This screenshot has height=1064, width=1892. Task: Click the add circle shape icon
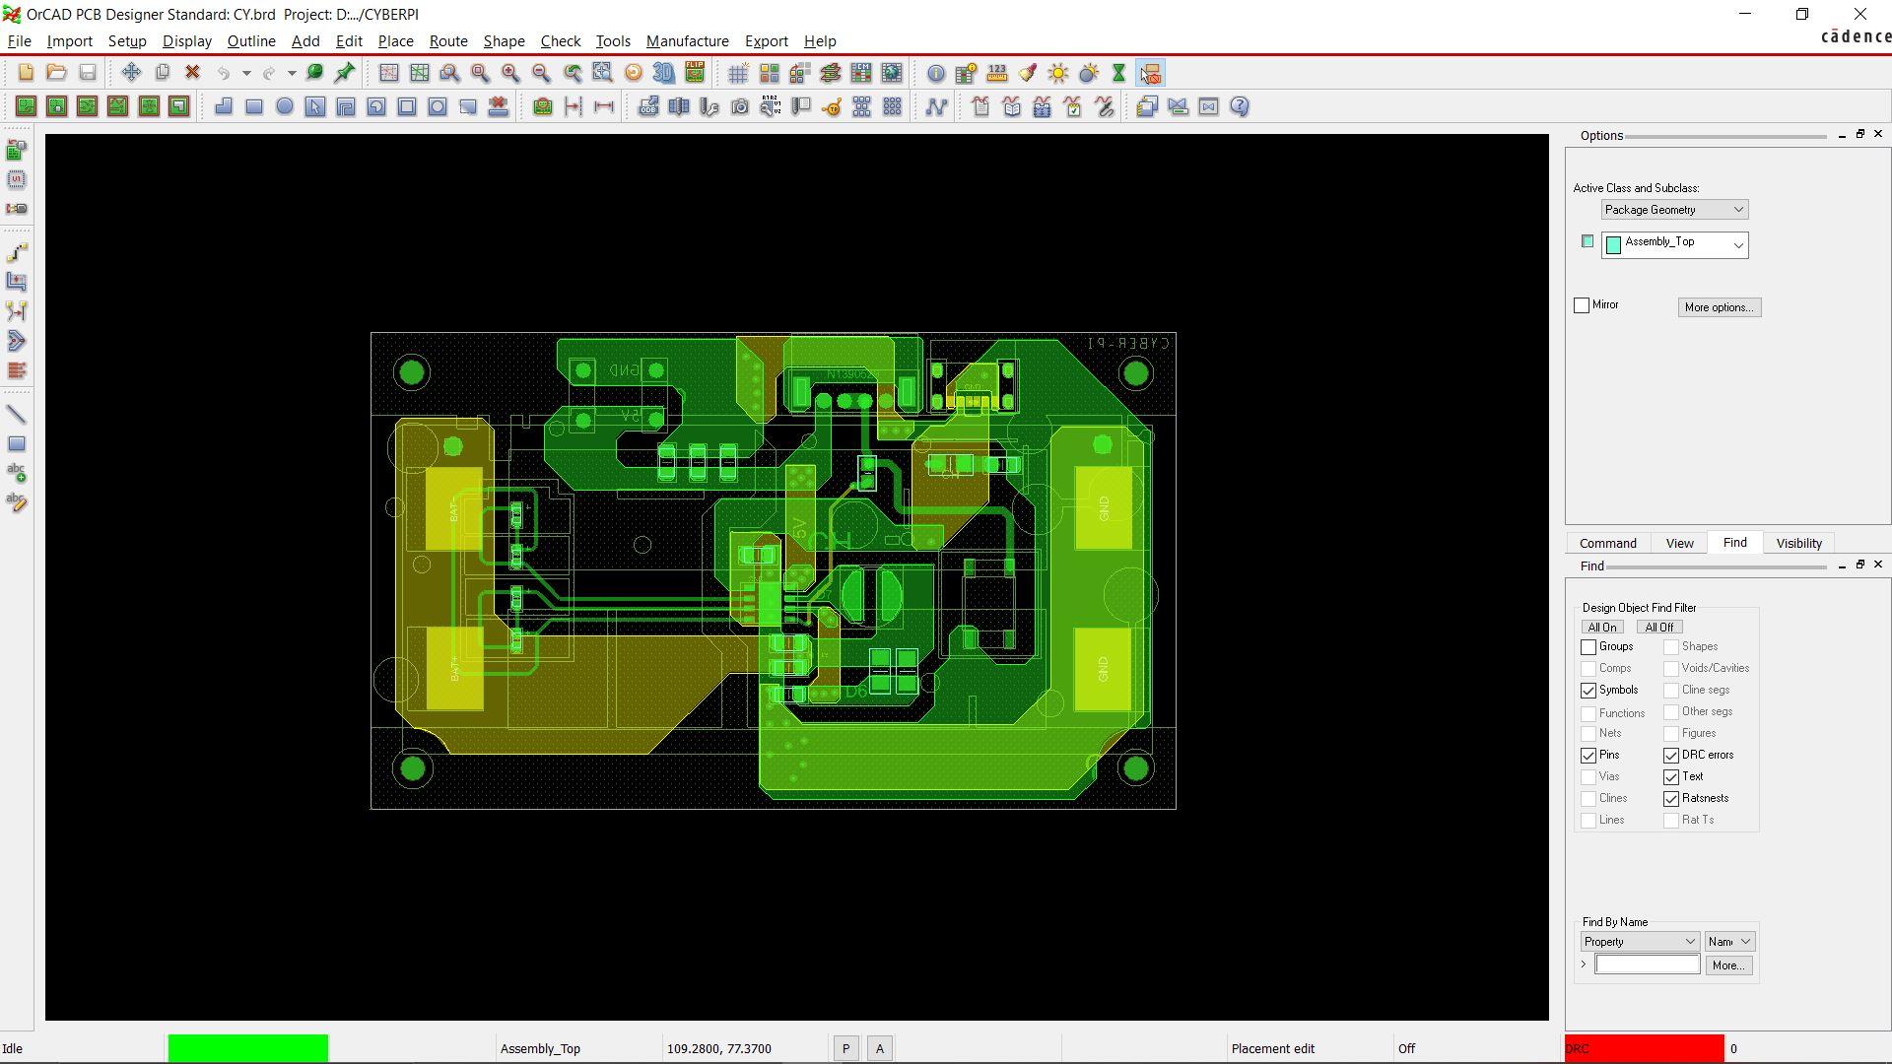coord(285,106)
